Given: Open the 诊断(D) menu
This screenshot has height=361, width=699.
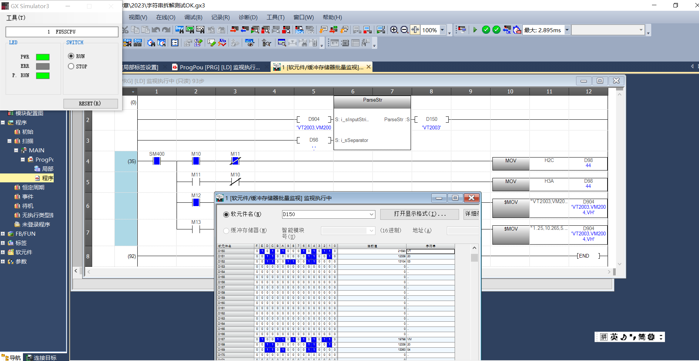Looking at the screenshot, I should (248, 17).
